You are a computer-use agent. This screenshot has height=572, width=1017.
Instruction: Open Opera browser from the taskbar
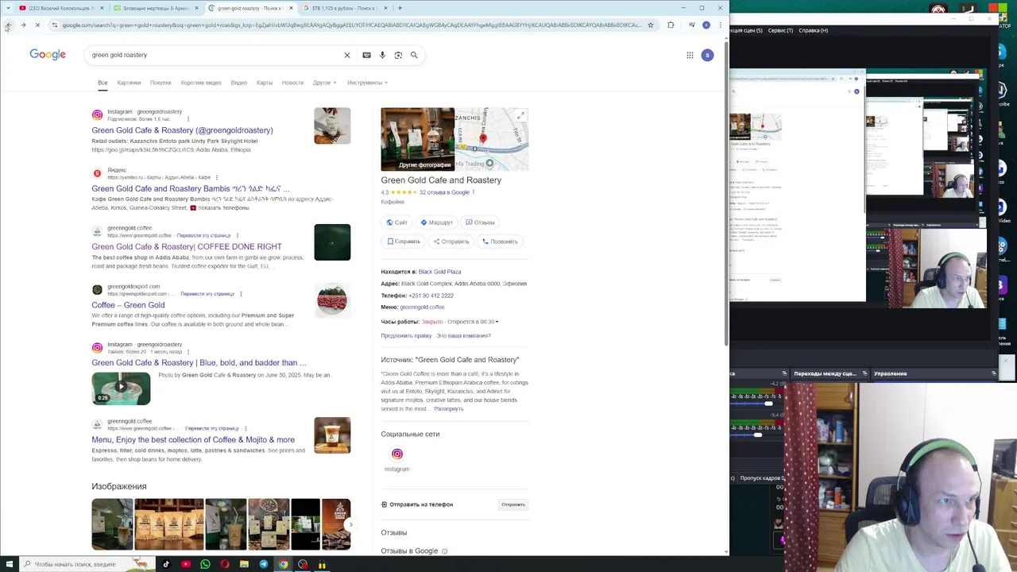pos(225,564)
